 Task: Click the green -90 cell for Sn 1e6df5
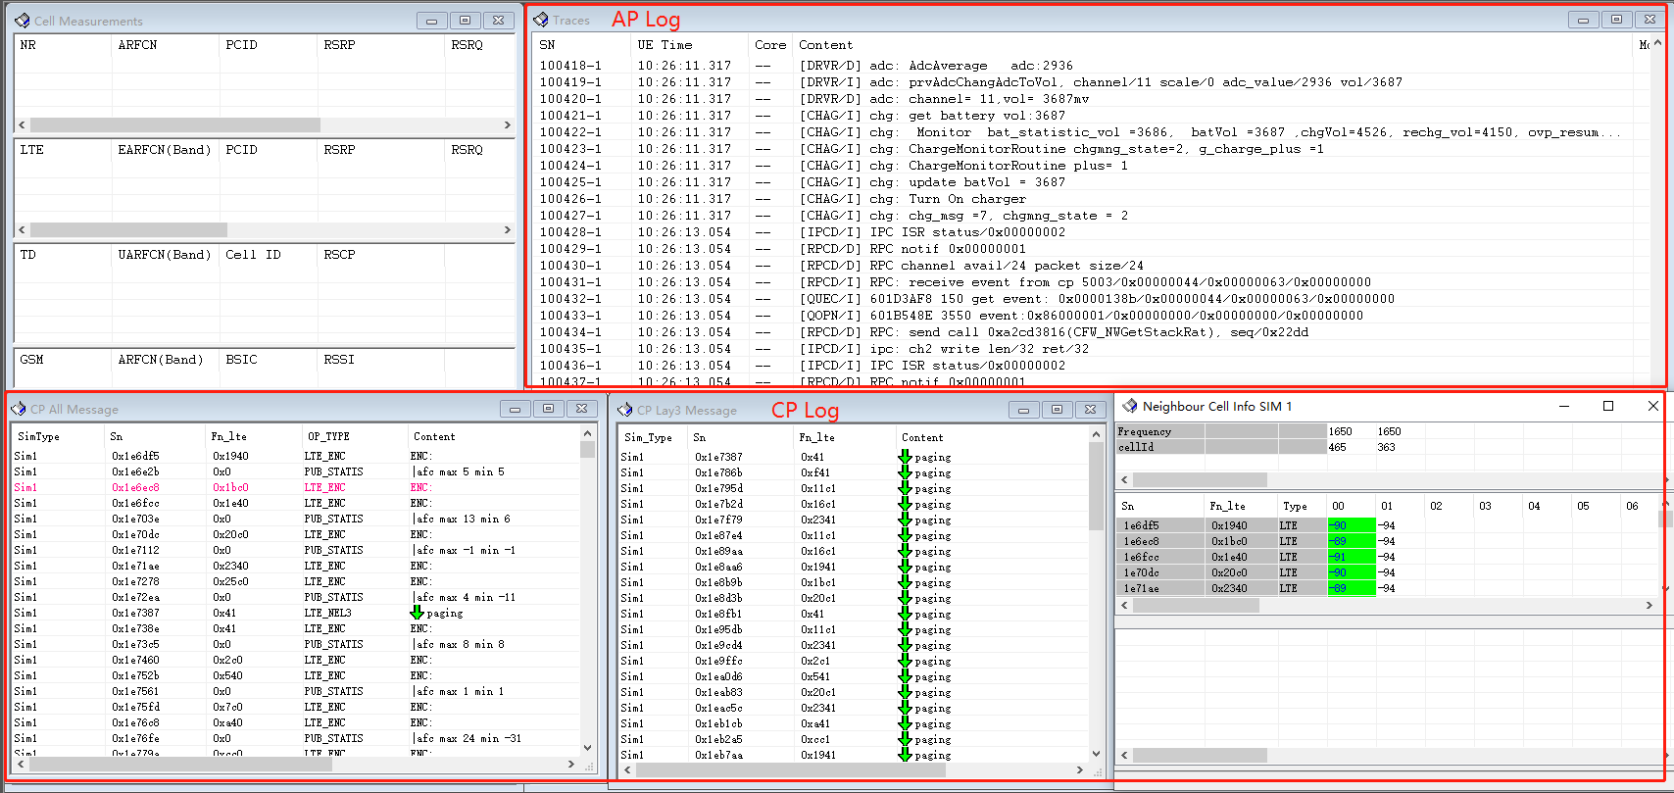(x=1350, y=525)
